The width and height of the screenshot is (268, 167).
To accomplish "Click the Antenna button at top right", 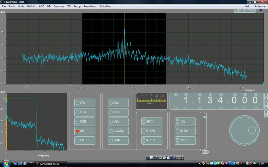I will pyautogui.click(x=259, y=6).
